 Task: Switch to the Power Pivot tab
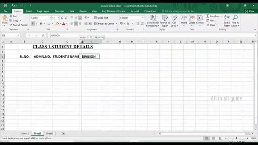[x=150, y=11]
